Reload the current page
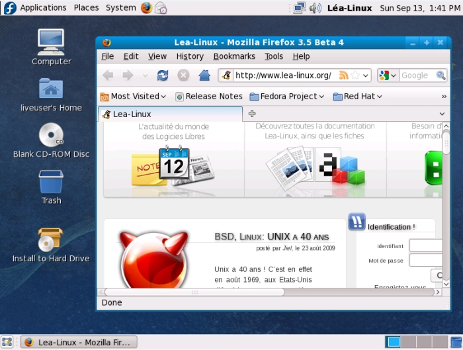463x350 pixels. pyautogui.click(x=163, y=75)
